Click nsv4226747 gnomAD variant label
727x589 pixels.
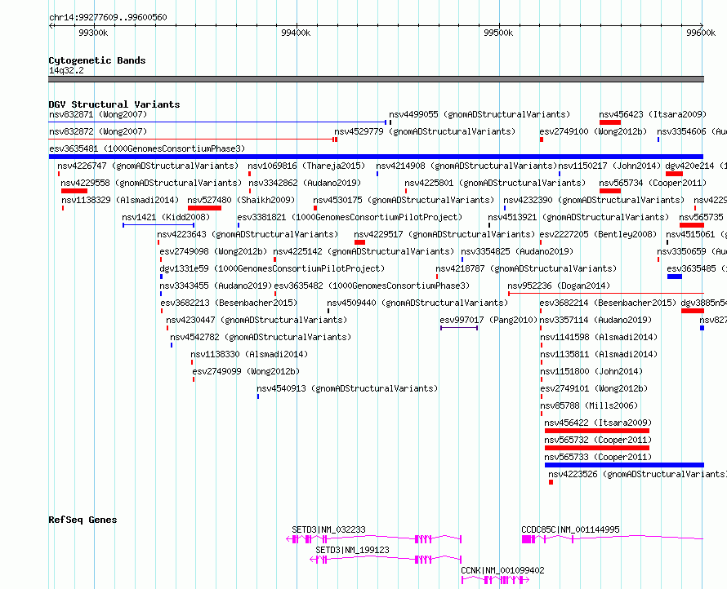click(x=148, y=166)
